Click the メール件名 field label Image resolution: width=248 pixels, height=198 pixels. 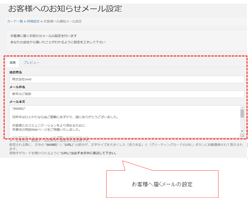coord(17,87)
